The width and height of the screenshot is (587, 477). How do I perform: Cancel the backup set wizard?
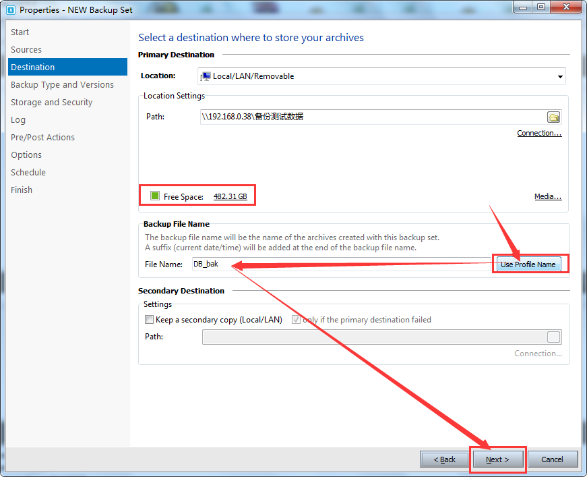click(552, 459)
